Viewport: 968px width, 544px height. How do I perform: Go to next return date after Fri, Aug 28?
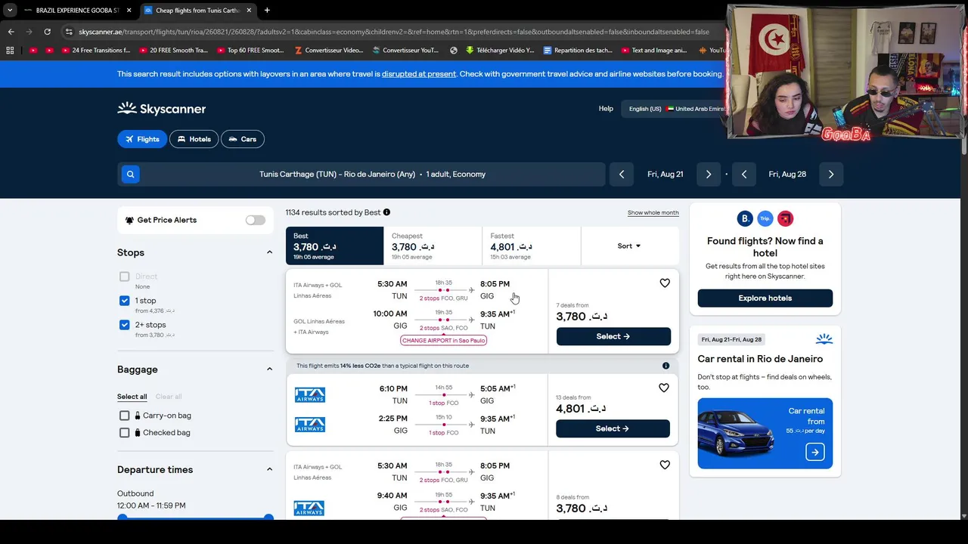831,174
